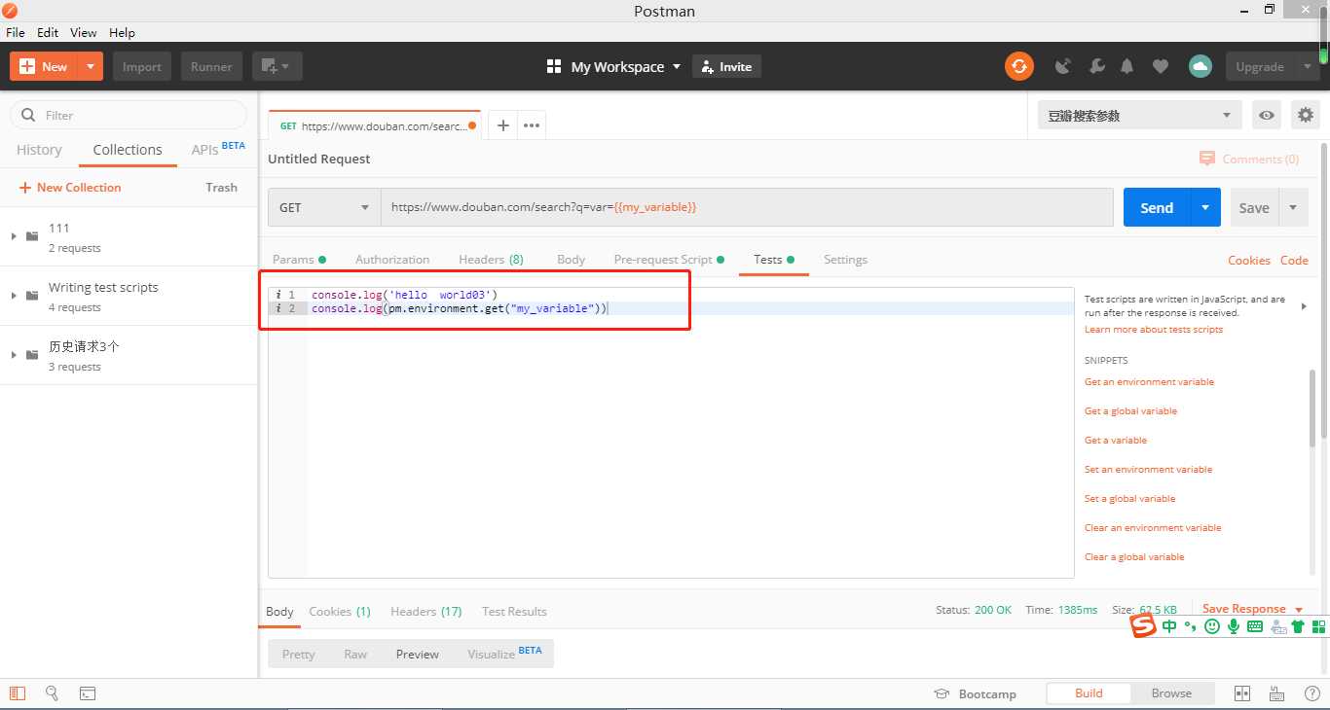
Task: Switch to the Authorization tab
Action: tap(392, 260)
